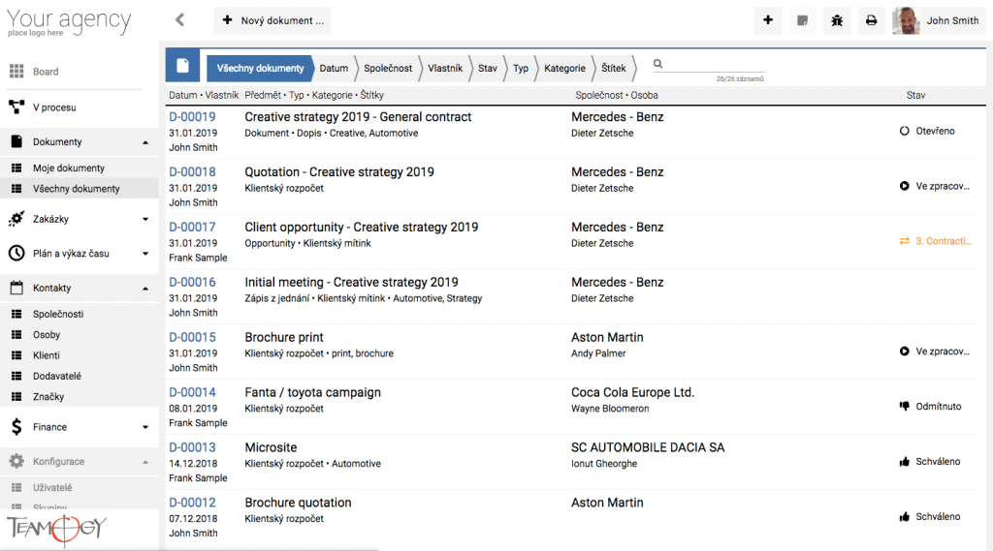993x551 pixels.
Task: Open document D-00015
Action: 193,337
